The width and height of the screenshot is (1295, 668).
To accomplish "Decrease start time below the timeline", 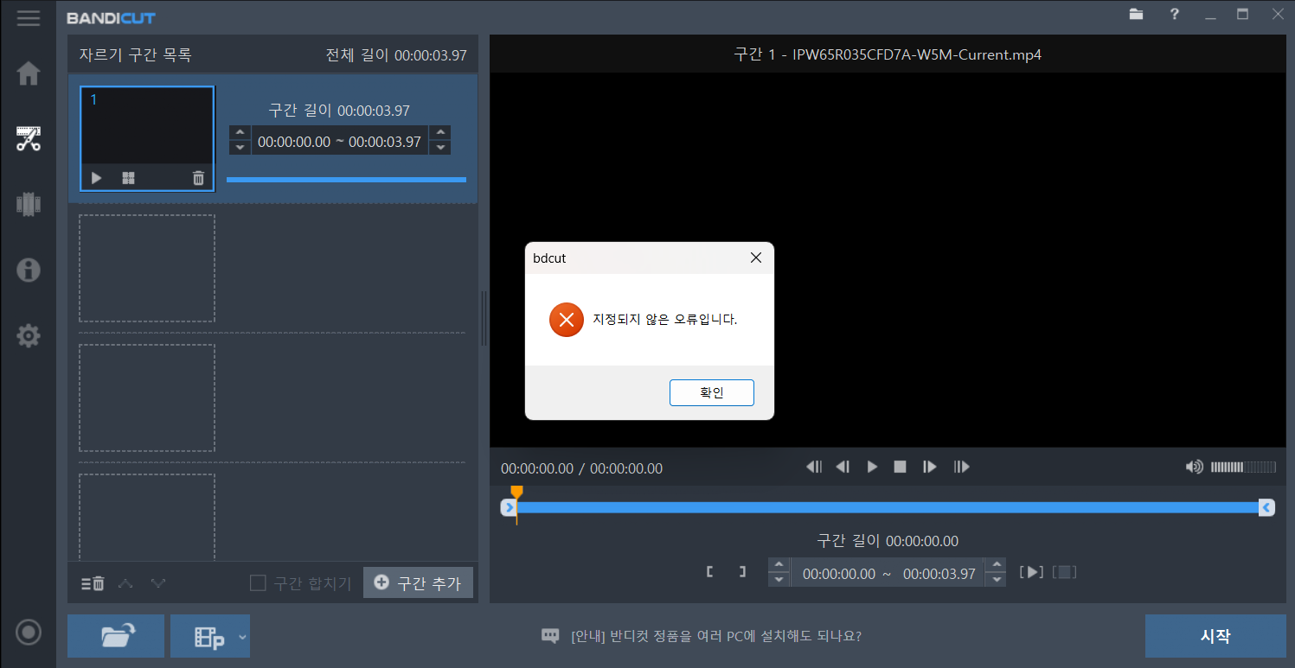I will [779, 580].
